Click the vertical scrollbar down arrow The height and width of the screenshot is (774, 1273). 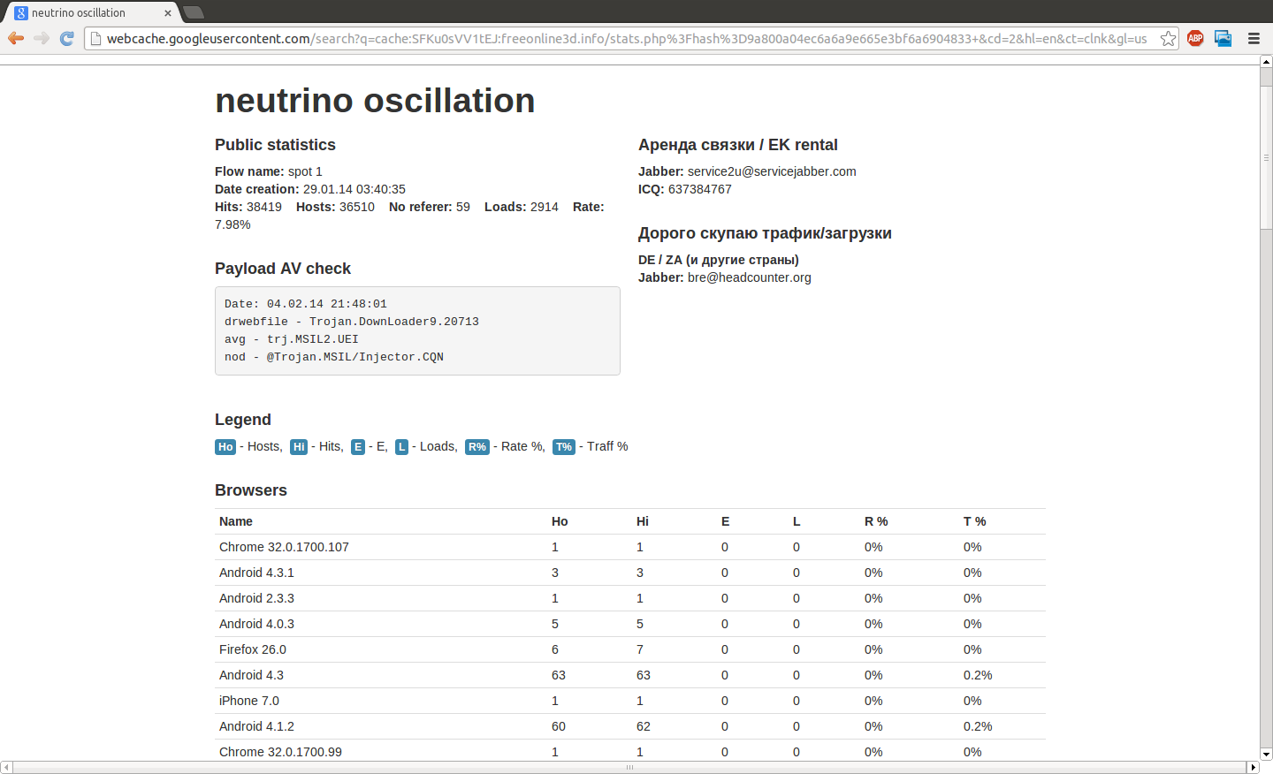coord(1266,755)
